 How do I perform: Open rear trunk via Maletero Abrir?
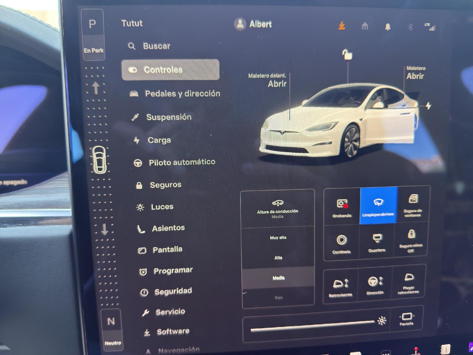416,74
